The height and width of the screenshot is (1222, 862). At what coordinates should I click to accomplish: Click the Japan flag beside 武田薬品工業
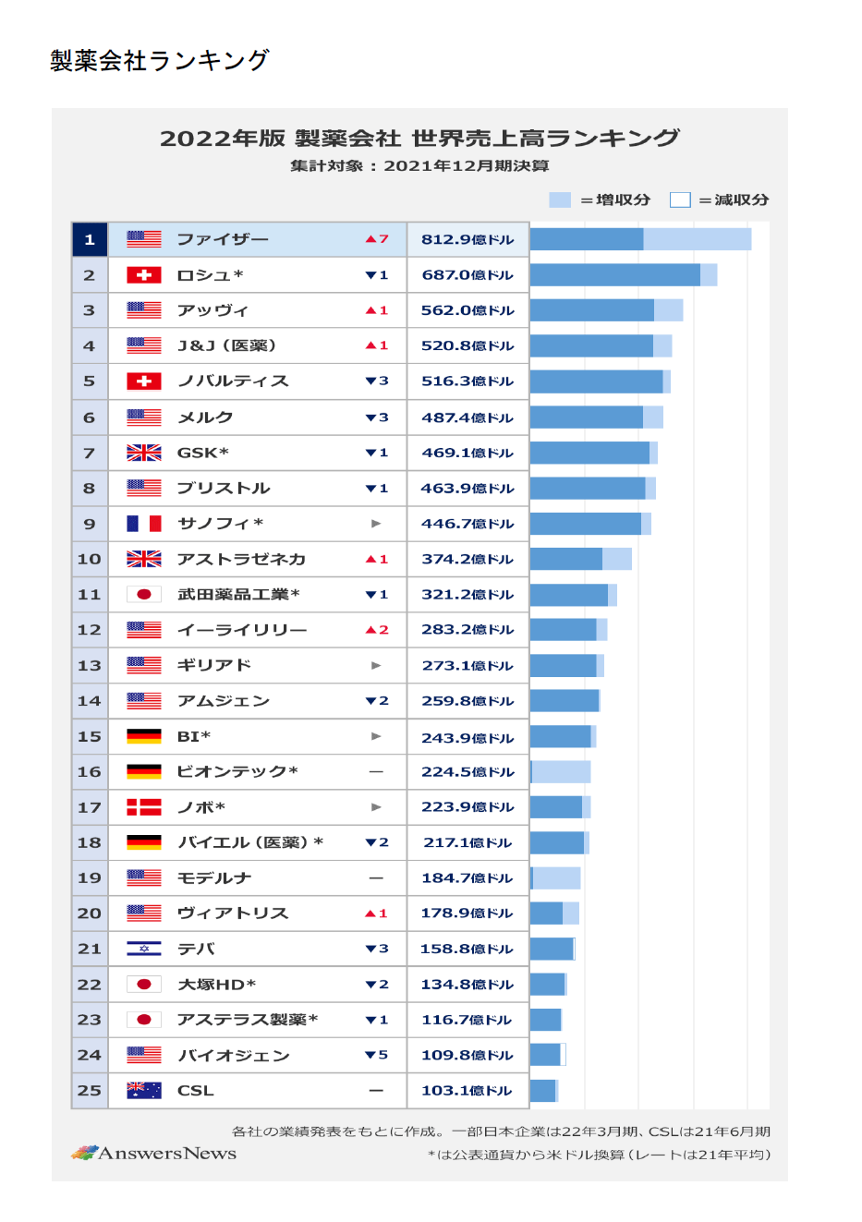144,595
